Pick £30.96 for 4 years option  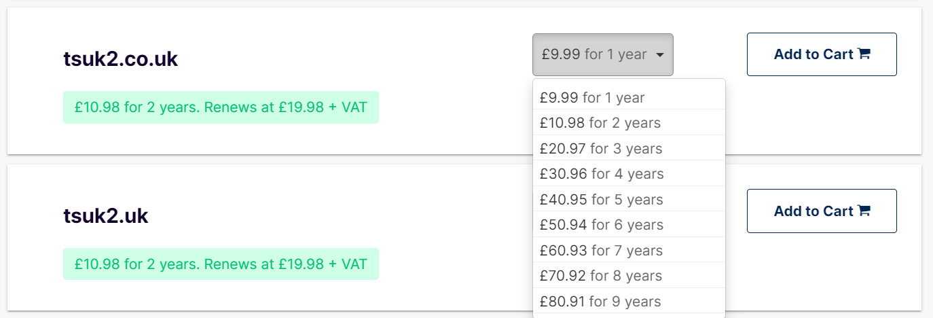[x=629, y=174]
